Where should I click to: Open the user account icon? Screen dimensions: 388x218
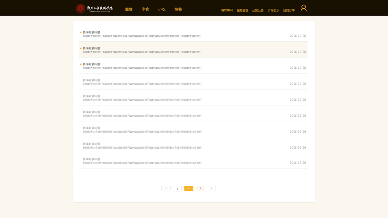point(303,8)
